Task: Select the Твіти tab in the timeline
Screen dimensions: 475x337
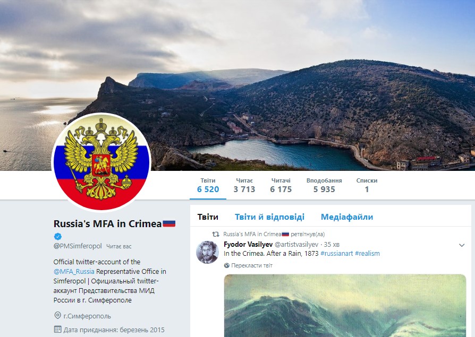Action: [x=208, y=217]
